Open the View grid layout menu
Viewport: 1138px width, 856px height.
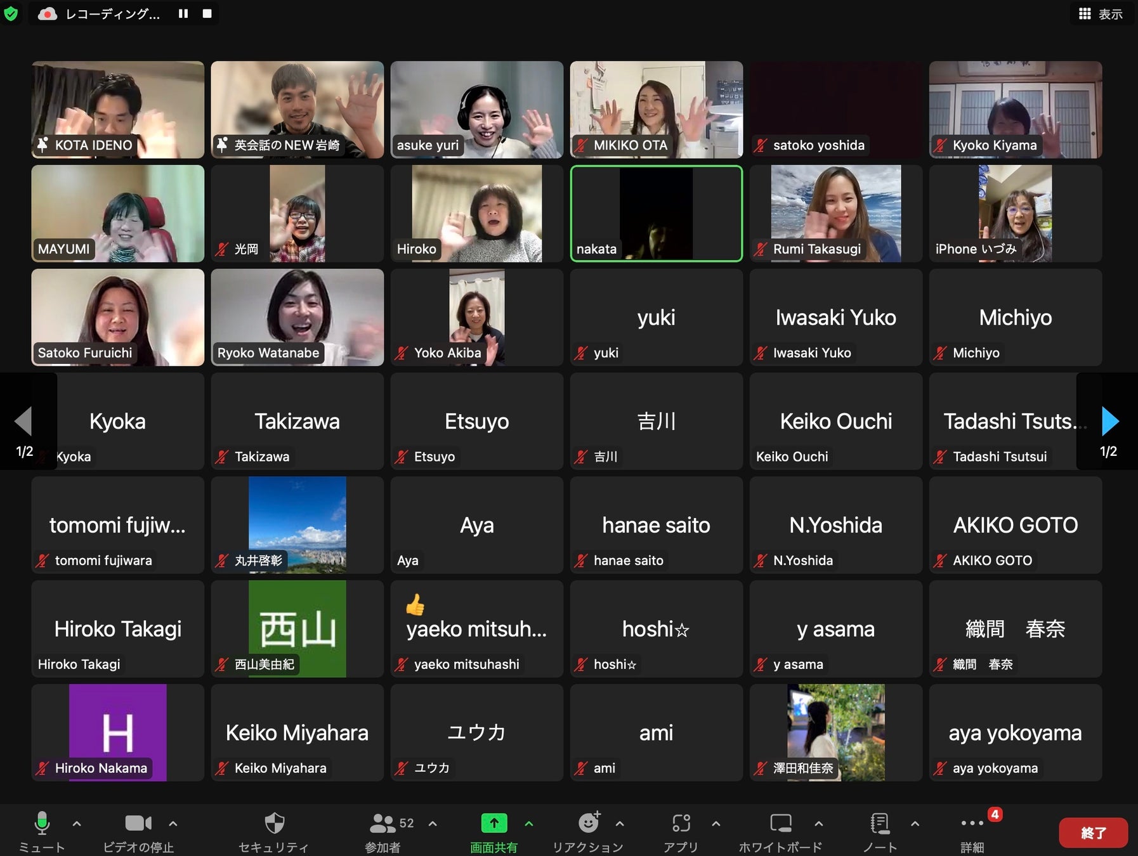pyautogui.click(x=1101, y=13)
